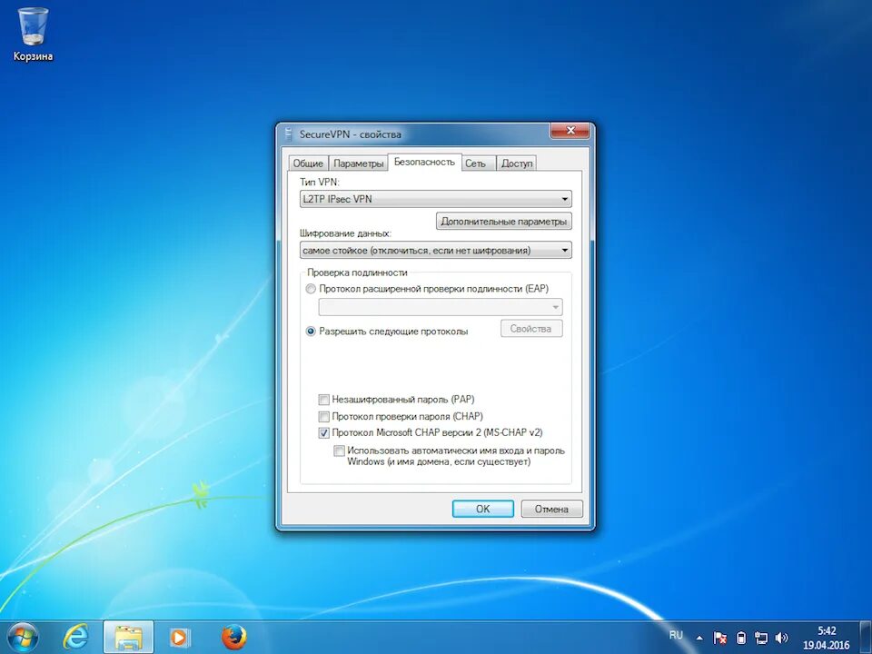Open the disabled EAP method dropdown
Viewport: 872px width, 654px height.
(441, 307)
